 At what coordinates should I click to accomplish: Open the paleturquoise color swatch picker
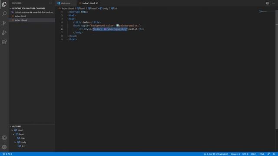117,26
